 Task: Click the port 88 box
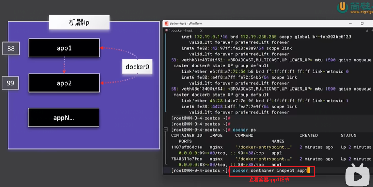(x=11, y=49)
